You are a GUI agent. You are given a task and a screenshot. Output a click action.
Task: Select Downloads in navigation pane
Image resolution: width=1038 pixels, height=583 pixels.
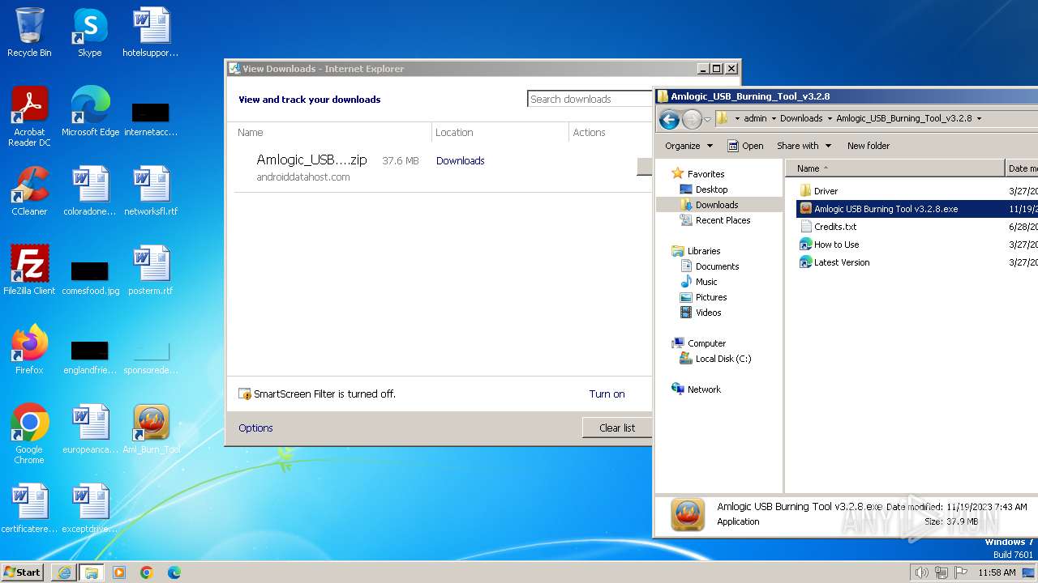pyautogui.click(x=708, y=205)
